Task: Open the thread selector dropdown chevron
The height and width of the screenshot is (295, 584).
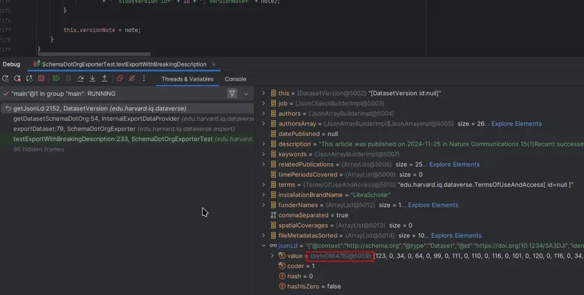Action: [245, 94]
